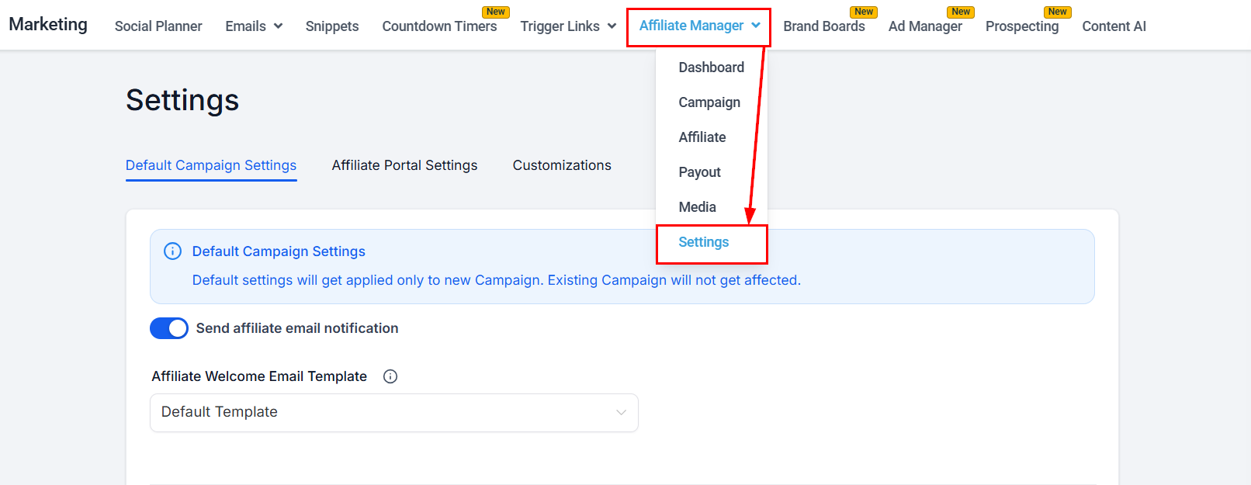Open the Default Template dropdown
The image size is (1251, 485).
pos(393,412)
